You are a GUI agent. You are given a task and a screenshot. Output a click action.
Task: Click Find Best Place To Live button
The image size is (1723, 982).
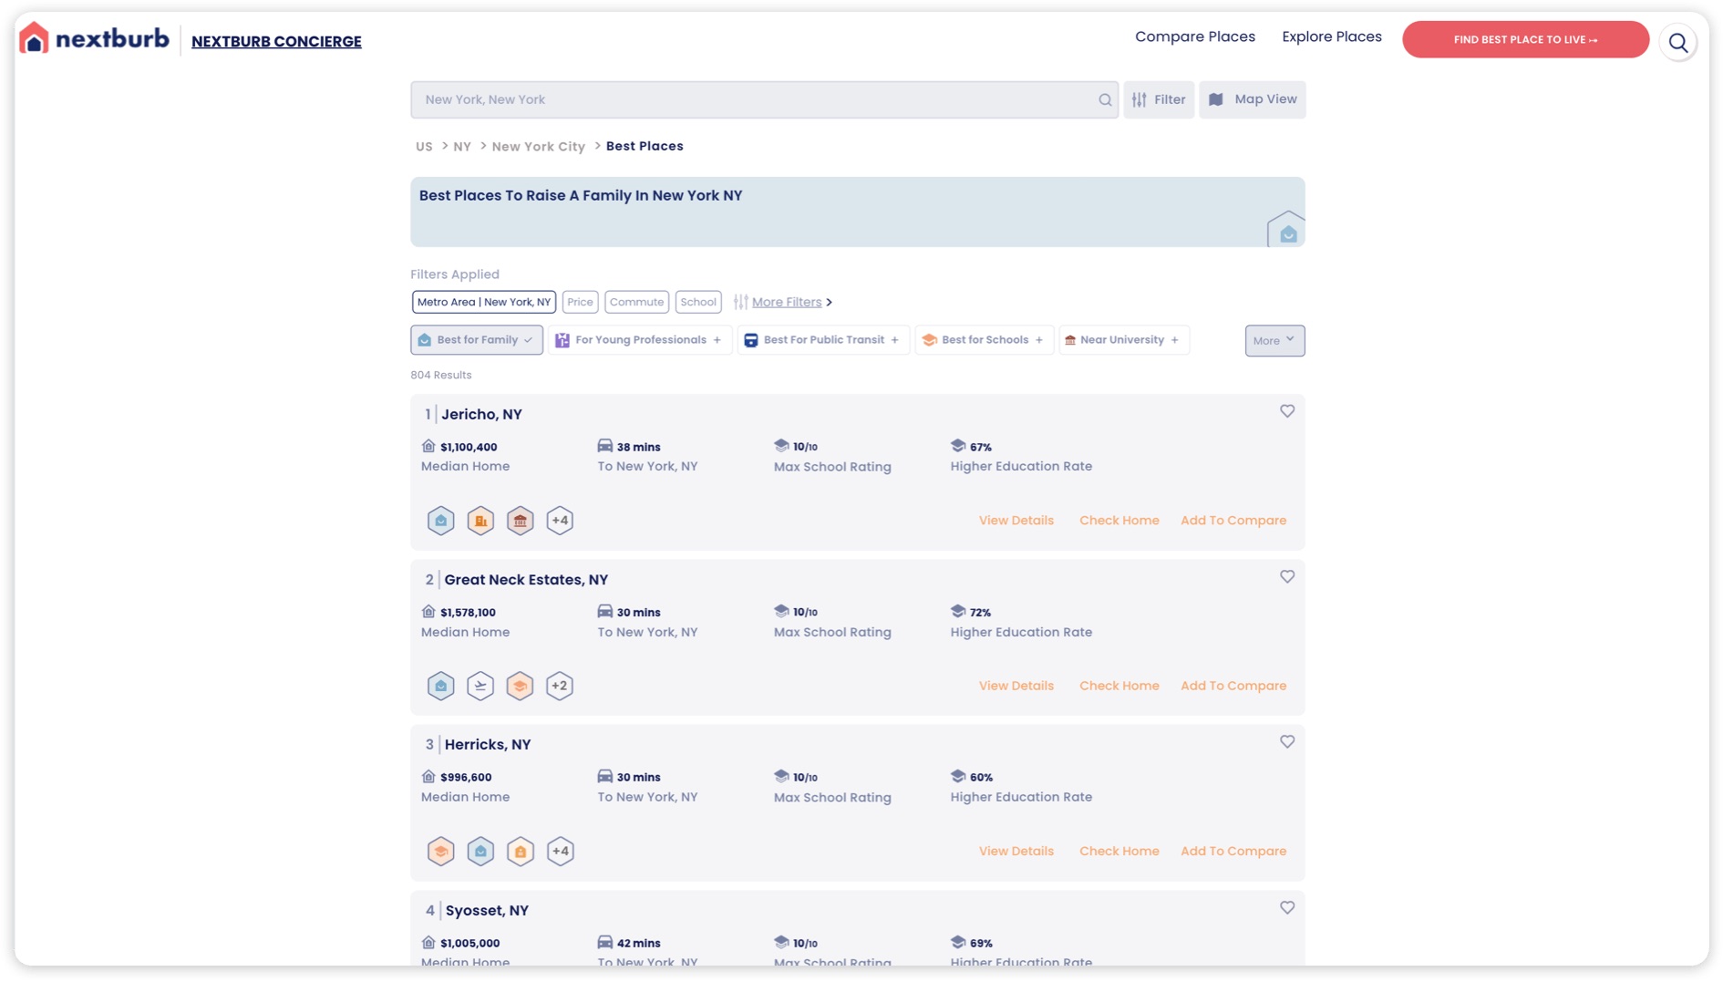pyautogui.click(x=1525, y=39)
